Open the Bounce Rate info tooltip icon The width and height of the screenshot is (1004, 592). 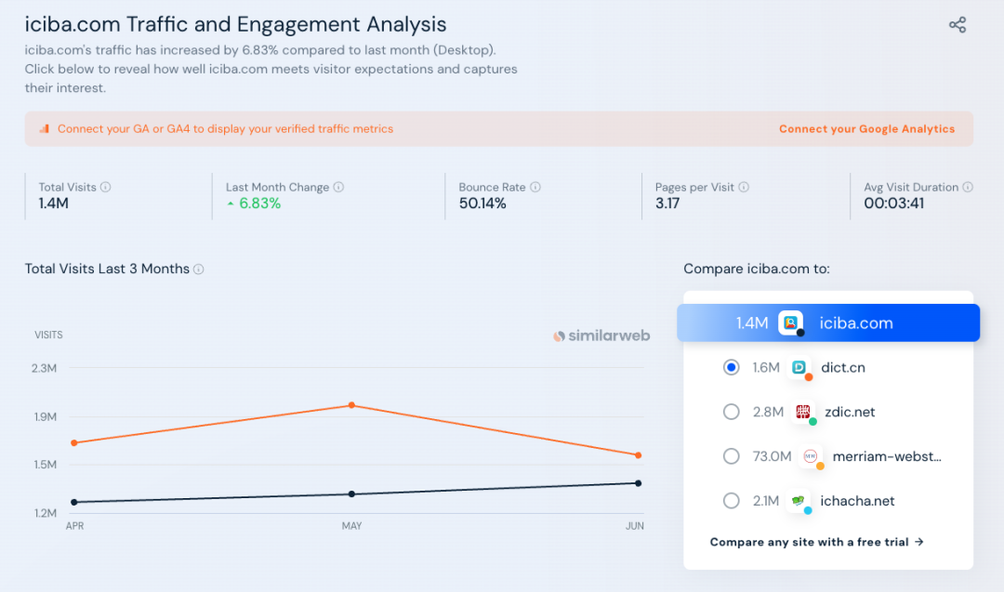[x=535, y=187]
